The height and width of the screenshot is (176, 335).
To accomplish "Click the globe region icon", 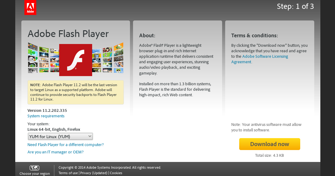I will click(x=34, y=168).
